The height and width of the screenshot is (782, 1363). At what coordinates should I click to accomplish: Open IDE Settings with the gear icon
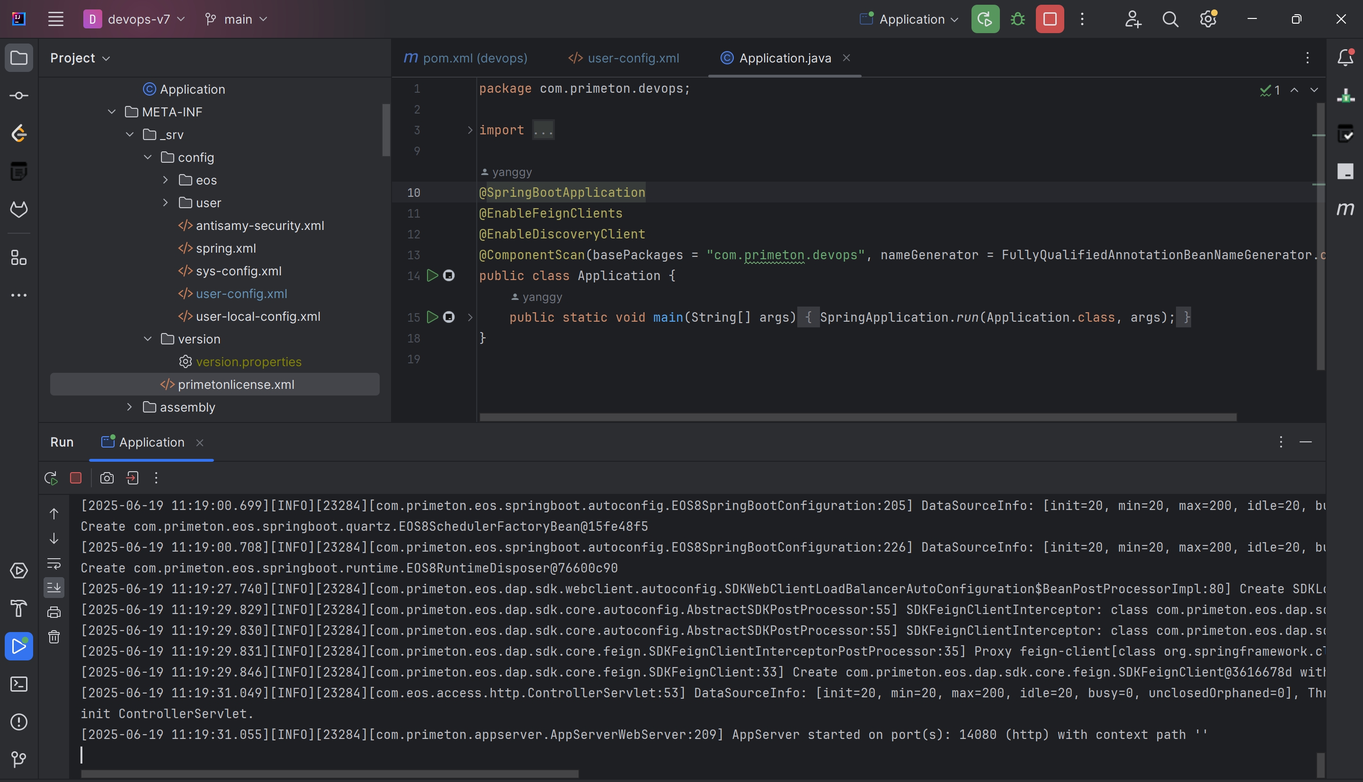tap(1208, 19)
